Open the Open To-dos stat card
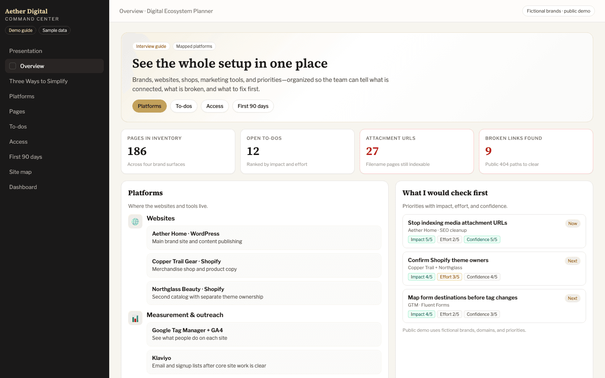 point(297,151)
